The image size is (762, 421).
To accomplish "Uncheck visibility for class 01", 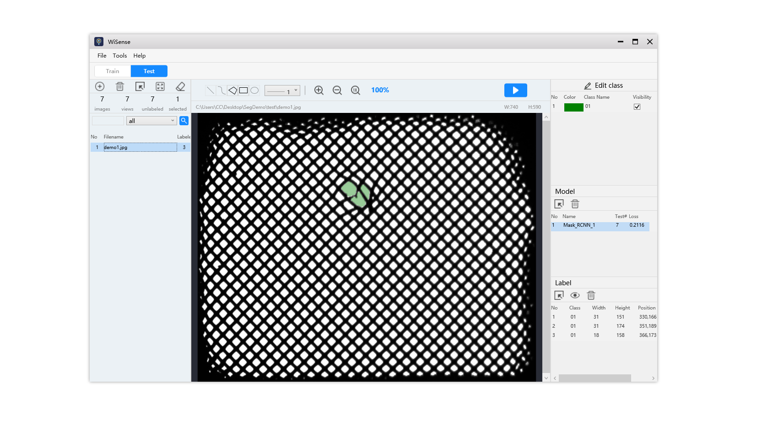I will pyautogui.click(x=637, y=107).
